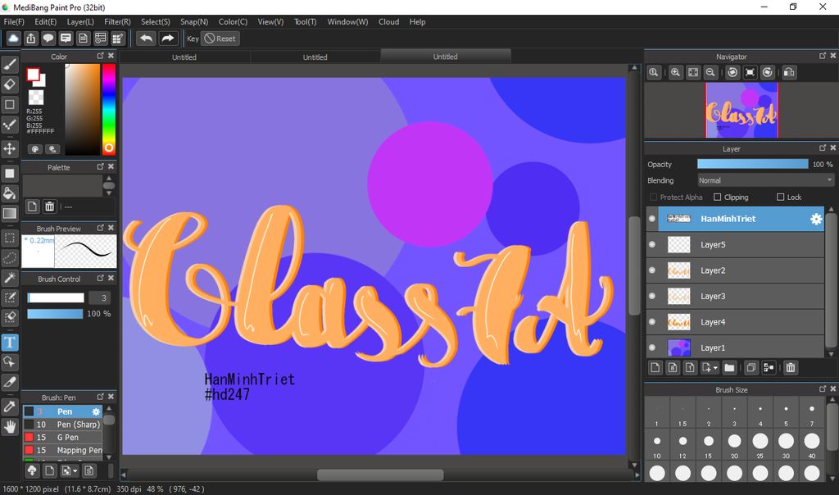Enable the Lock checkbox

click(780, 197)
